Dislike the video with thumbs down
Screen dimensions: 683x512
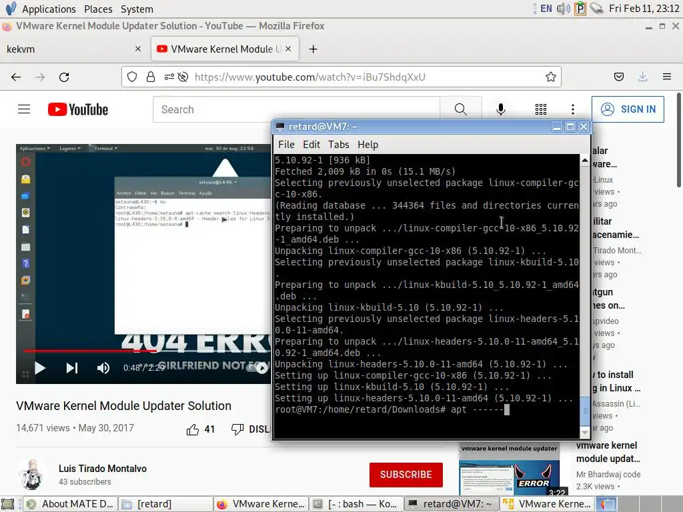pyautogui.click(x=237, y=430)
